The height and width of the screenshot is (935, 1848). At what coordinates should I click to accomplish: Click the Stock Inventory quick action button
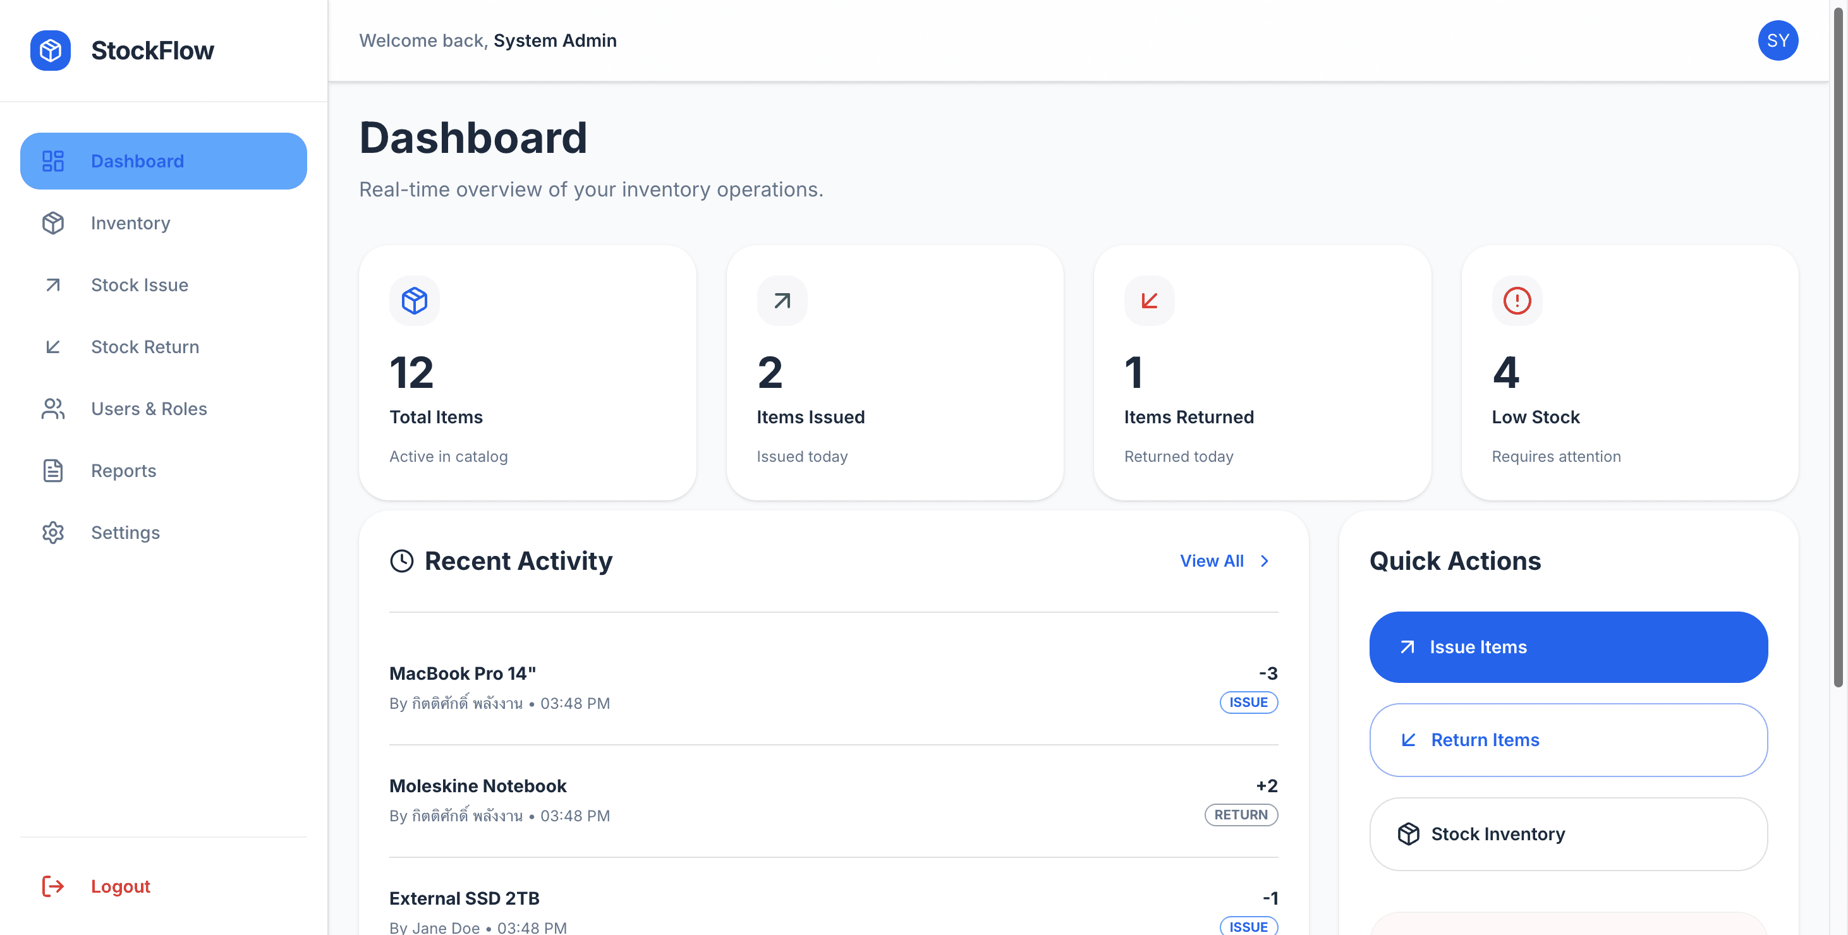tap(1568, 834)
